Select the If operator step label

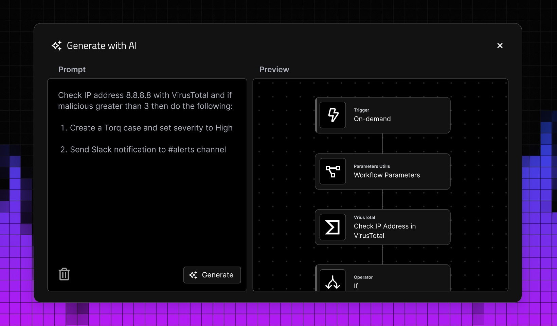click(356, 286)
